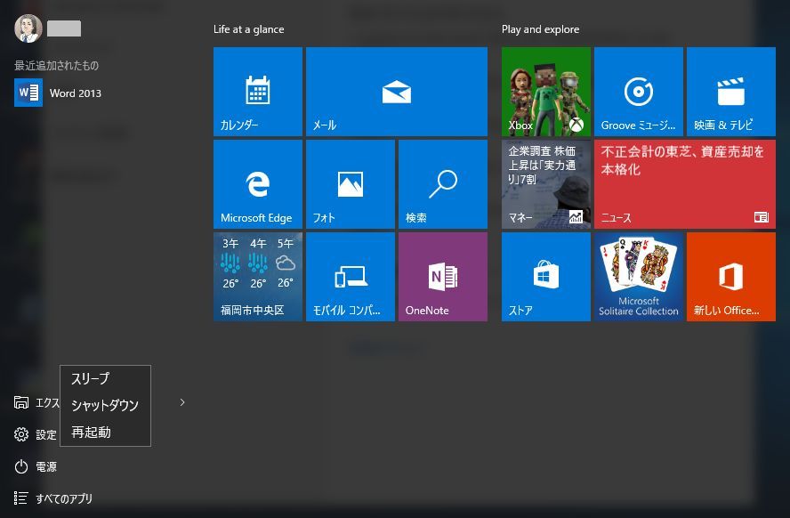Expand the エクスプローラー jump list arrow
Viewport: 790px width, 518px height.
[182, 402]
